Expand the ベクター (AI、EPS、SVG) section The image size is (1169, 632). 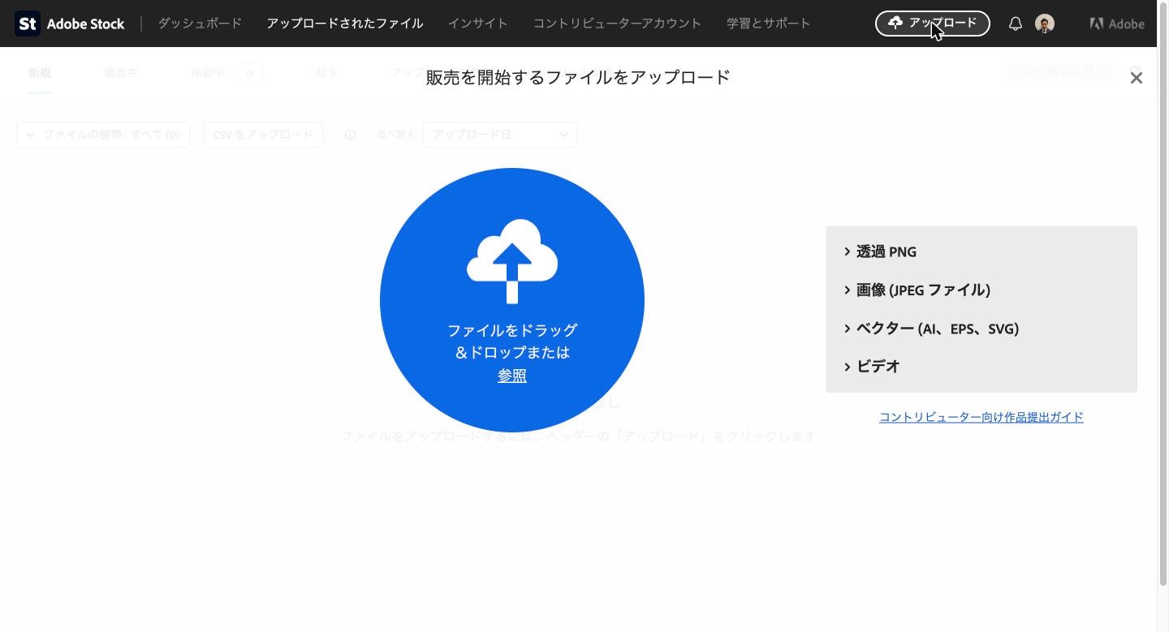pyautogui.click(x=931, y=329)
